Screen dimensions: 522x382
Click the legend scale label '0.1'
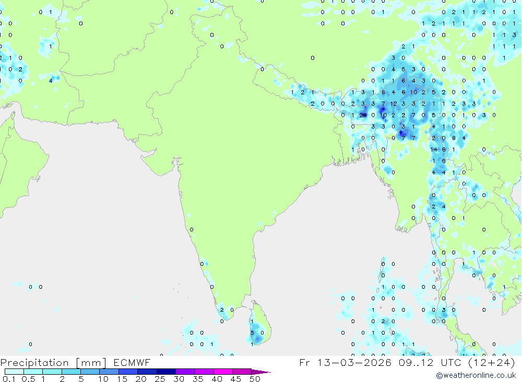pyautogui.click(x=9, y=379)
